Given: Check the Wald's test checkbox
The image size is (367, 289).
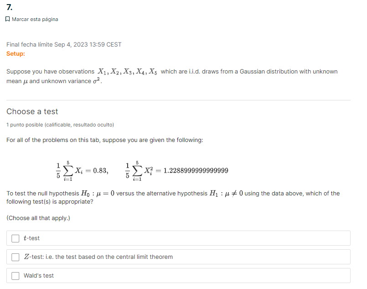Looking at the screenshot, I should click(15, 275).
